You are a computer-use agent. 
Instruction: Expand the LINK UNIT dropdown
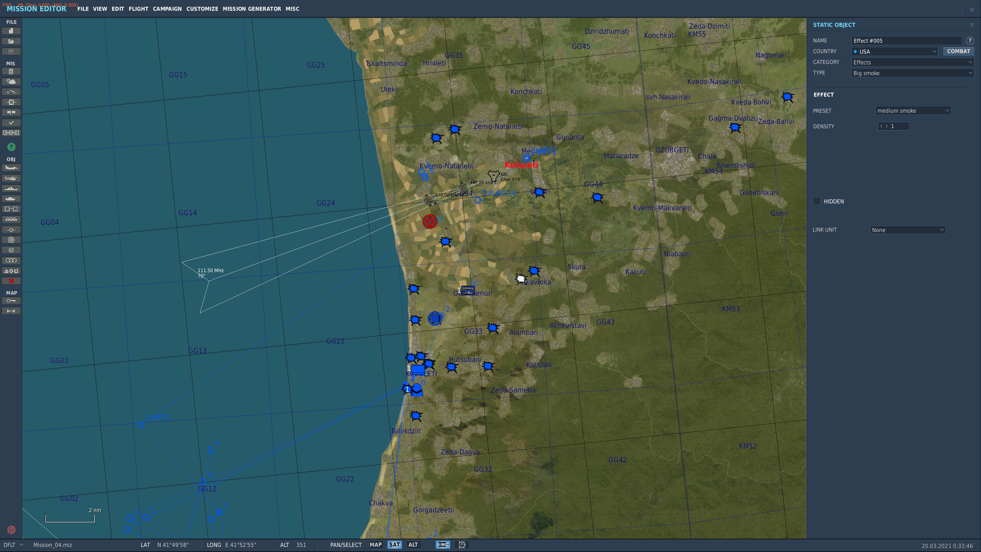[907, 230]
